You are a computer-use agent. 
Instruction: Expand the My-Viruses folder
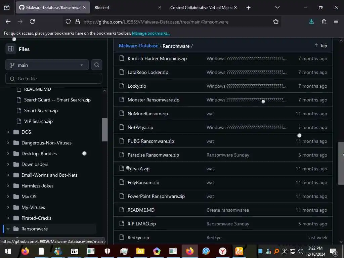point(8,207)
